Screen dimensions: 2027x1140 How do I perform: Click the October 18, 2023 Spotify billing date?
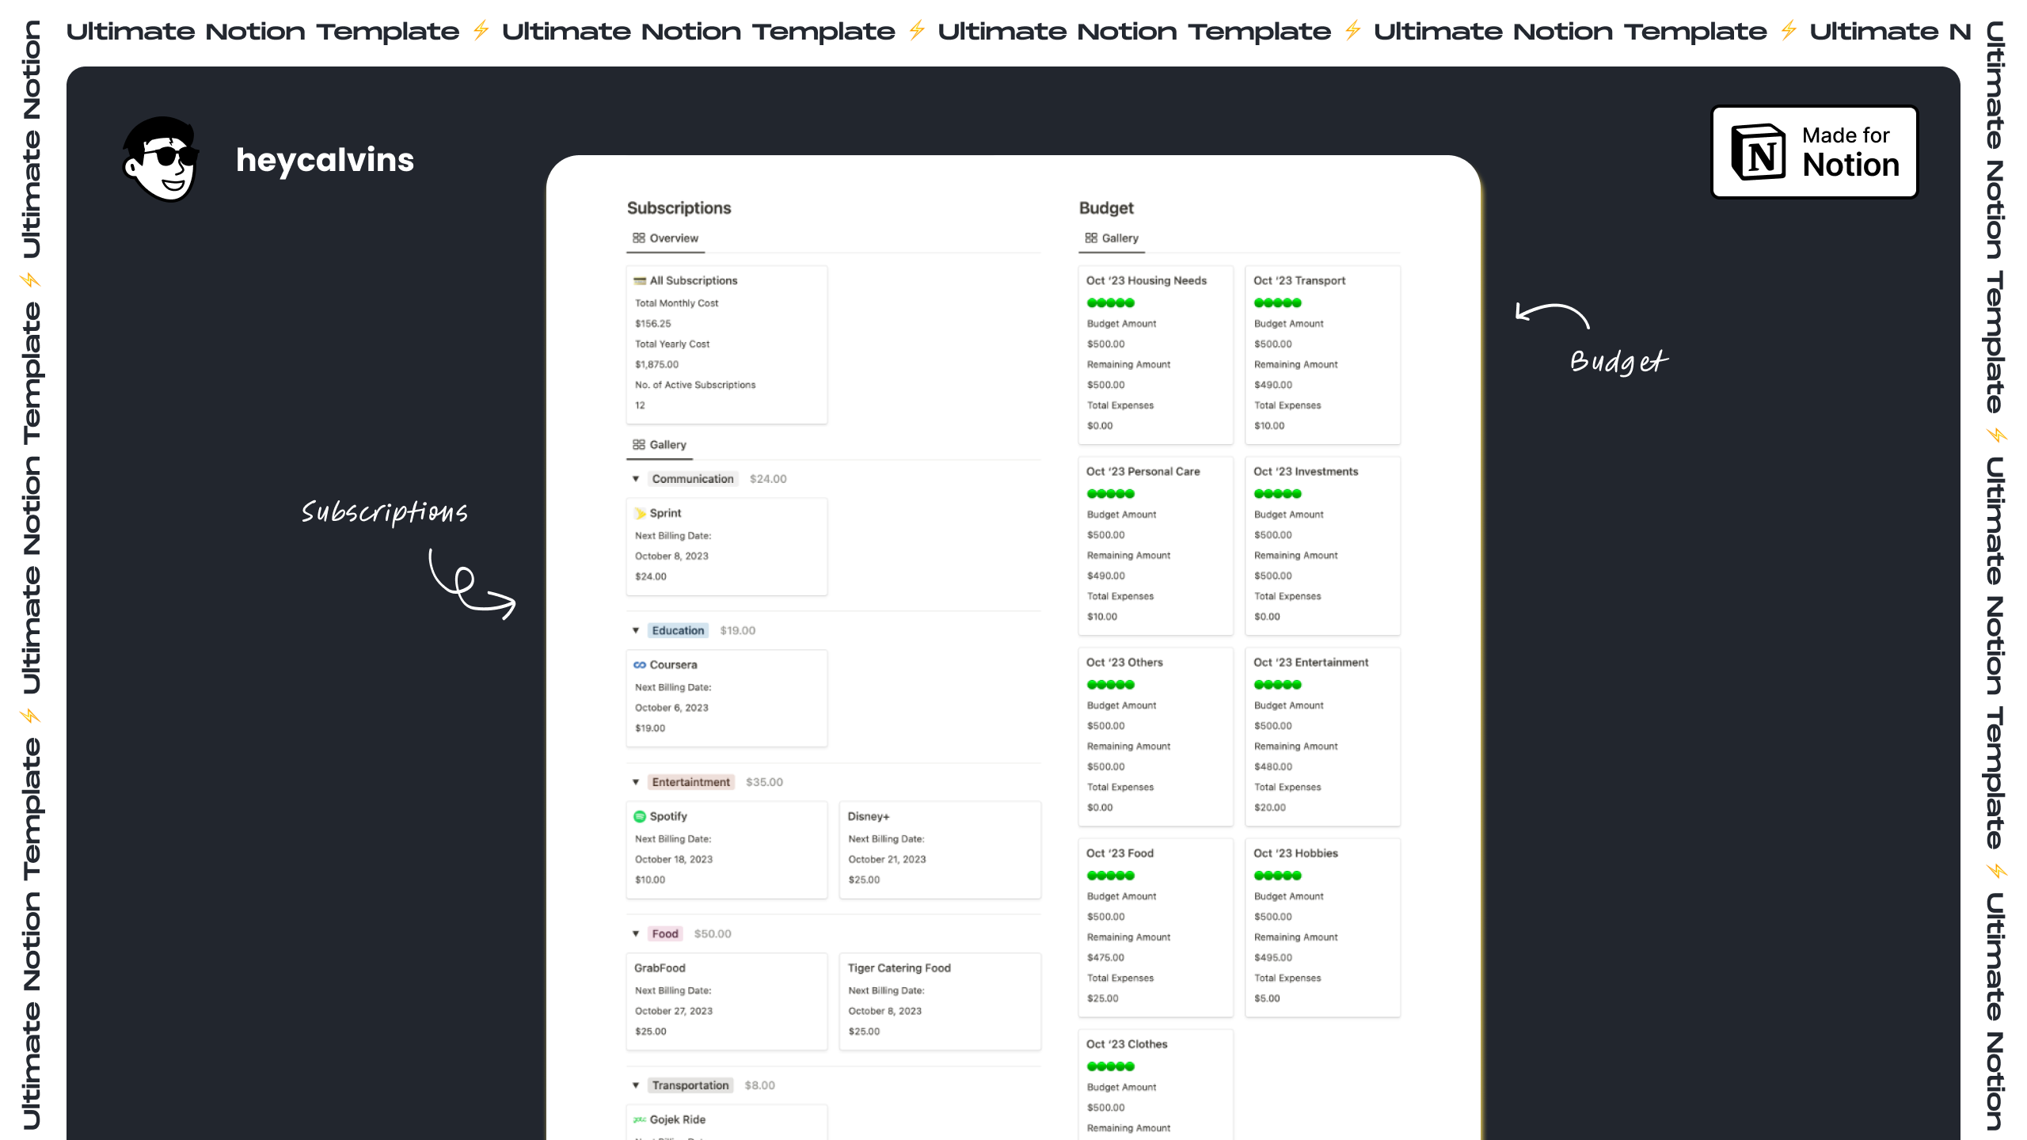pyautogui.click(x=674, y=860)
